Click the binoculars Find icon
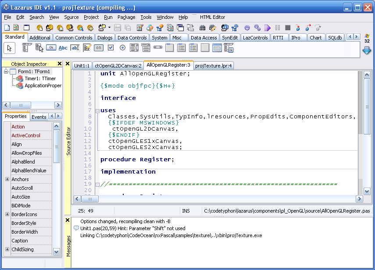The height and width of the screenshot is (270, 375). tap(202, 28)
